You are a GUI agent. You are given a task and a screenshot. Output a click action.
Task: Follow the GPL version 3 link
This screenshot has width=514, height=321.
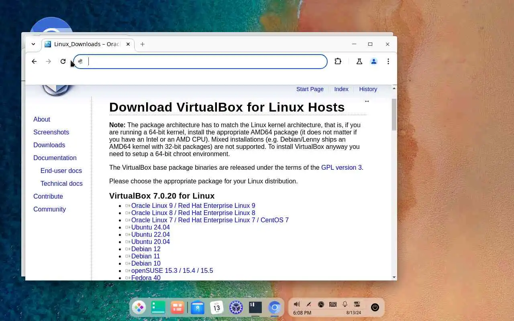(x=341, y=167)
